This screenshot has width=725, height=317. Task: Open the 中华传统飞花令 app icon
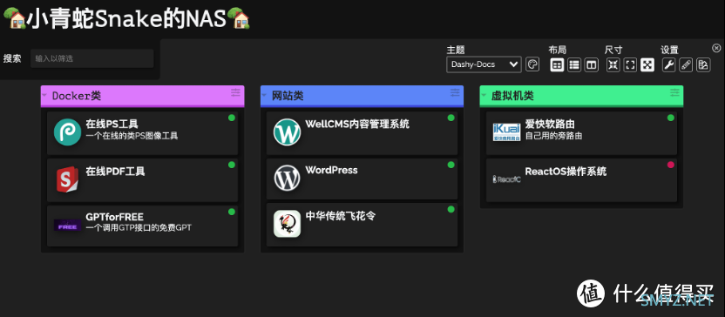point(288,224)
